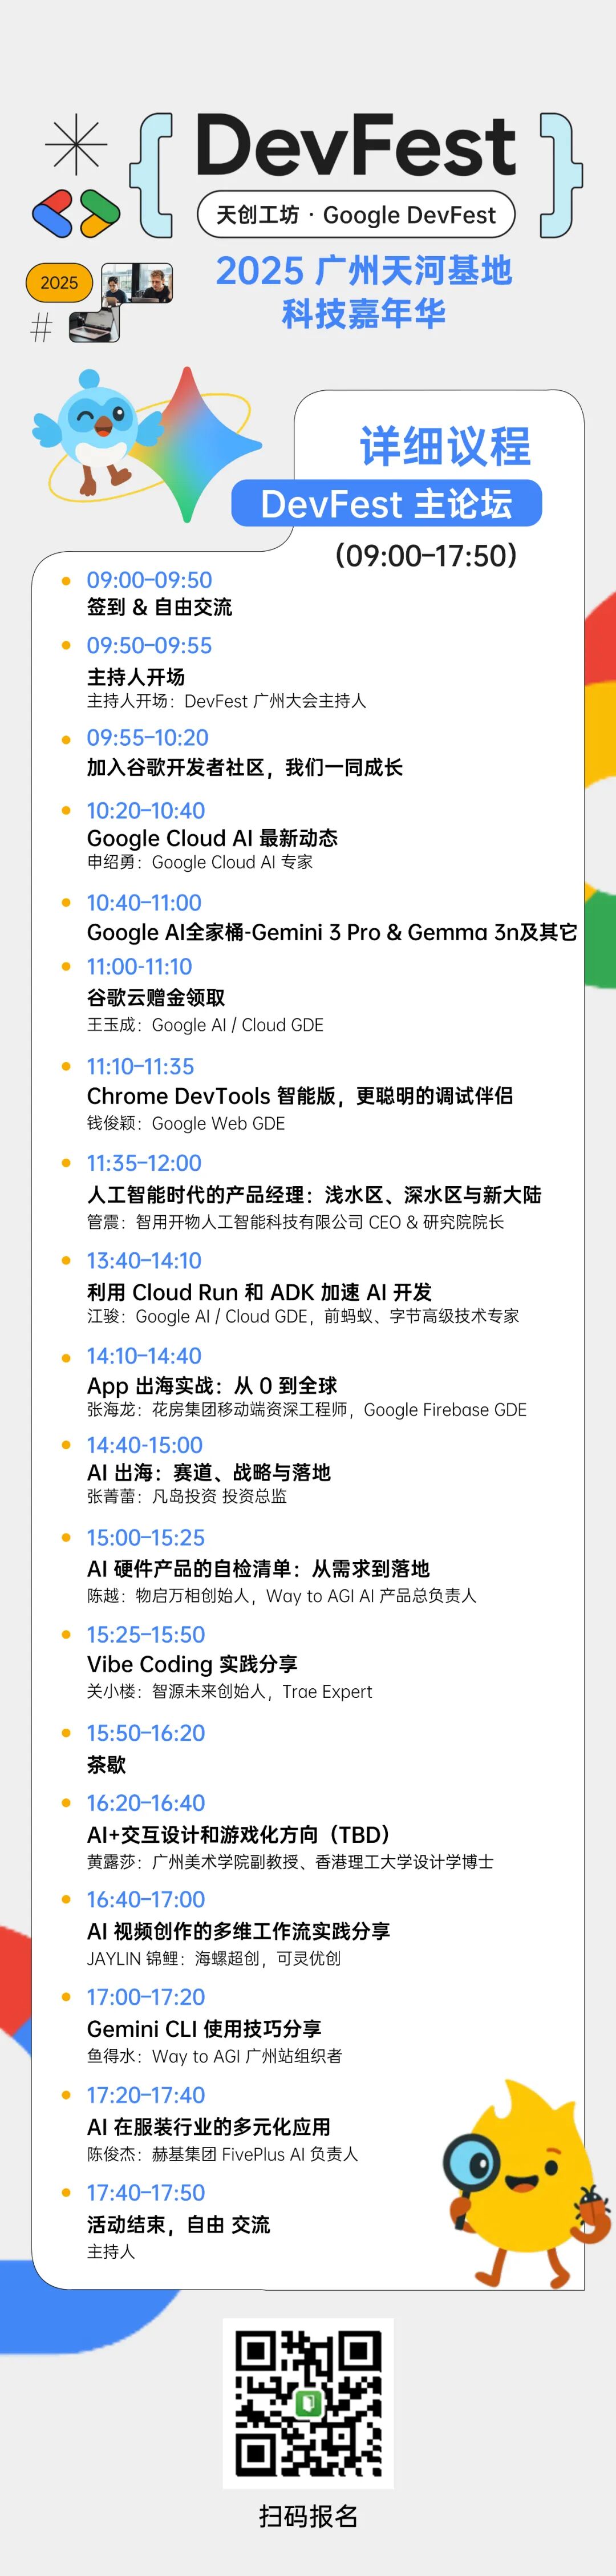Click speaker line "鱼得水：Way to AGI 广州站组织者"
616x2576 pixels.
pos(215,2056)
